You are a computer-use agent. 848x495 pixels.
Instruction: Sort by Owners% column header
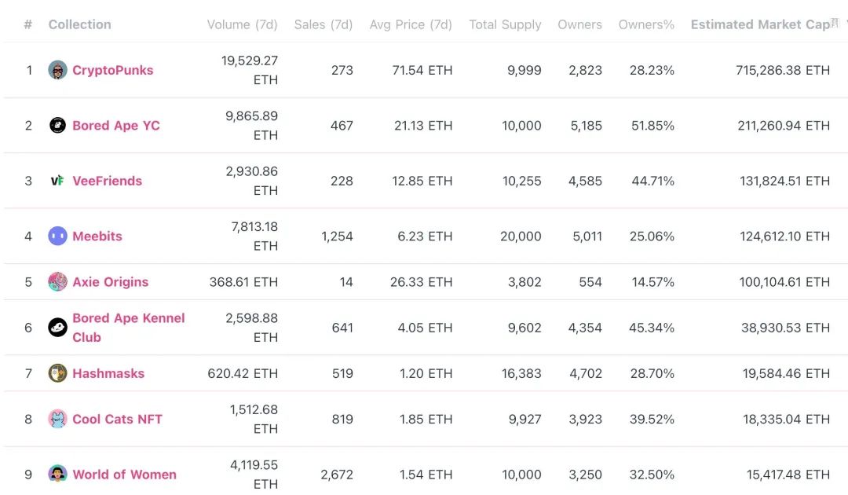[x=646, y=24]
